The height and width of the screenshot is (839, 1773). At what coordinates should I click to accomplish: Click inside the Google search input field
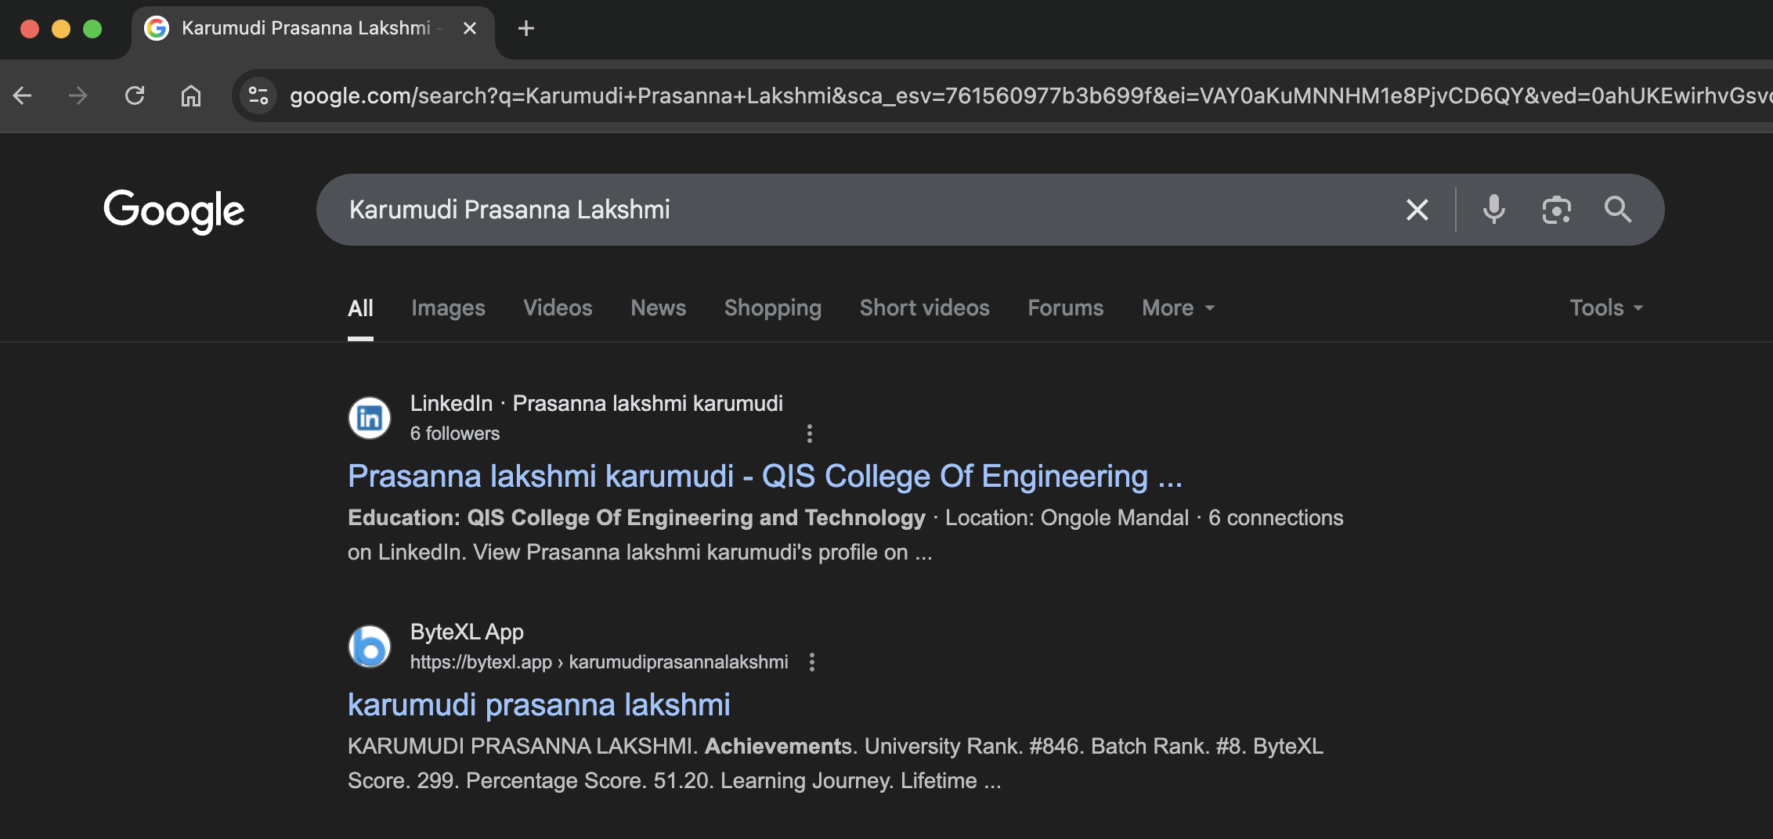click(x=861, y=210)
